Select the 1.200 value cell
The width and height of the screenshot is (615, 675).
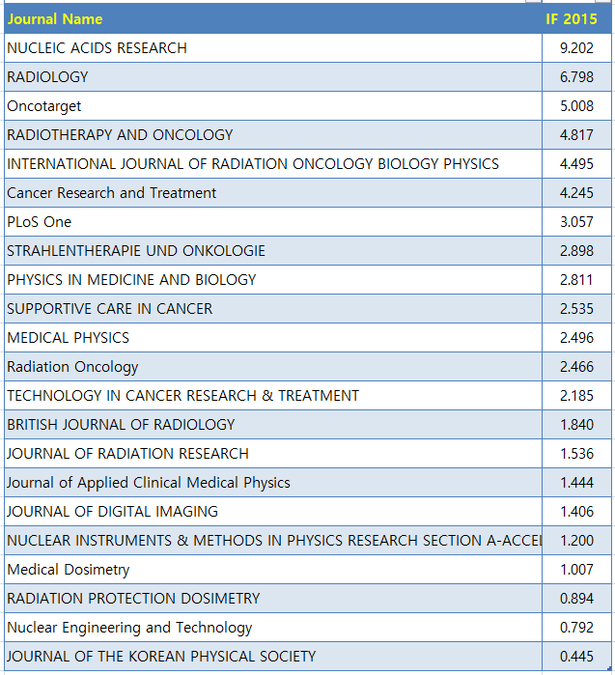pyautogui.click(x=576, y=540)
